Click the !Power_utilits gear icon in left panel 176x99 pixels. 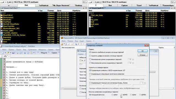[2, 31]
